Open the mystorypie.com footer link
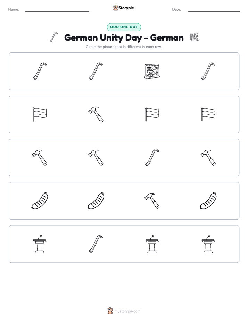 [124, 311]
